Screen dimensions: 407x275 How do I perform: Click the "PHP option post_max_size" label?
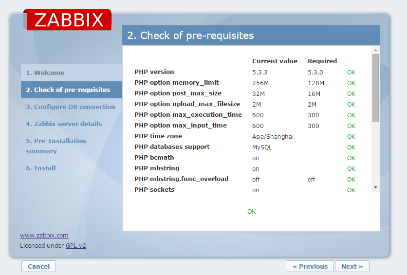click(178, 93)
